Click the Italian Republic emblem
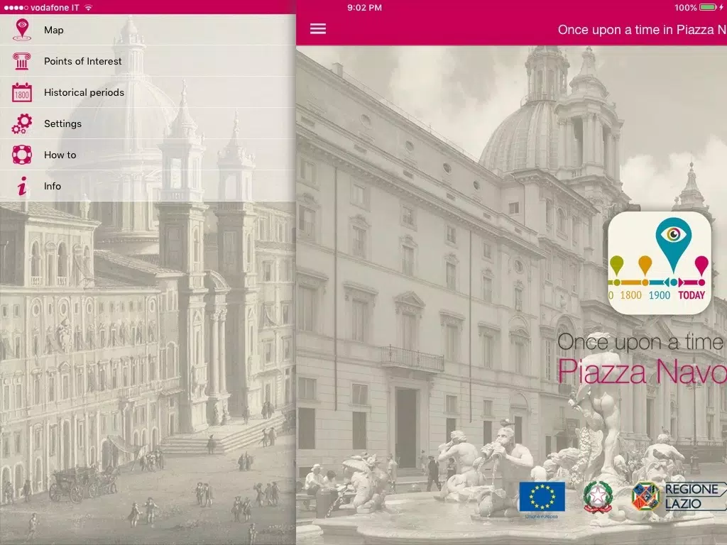Screen dimensions: 727x545 [x=598, y=497]
